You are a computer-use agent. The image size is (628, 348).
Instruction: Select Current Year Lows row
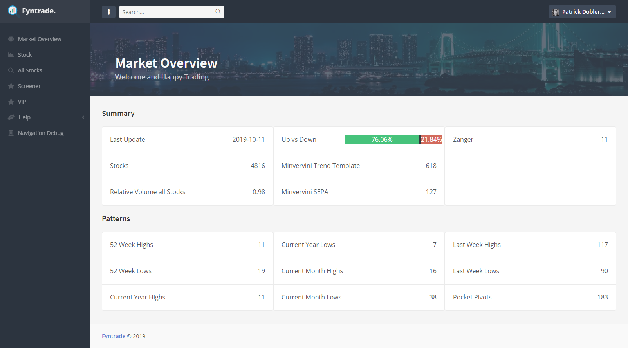pos(359,245)
